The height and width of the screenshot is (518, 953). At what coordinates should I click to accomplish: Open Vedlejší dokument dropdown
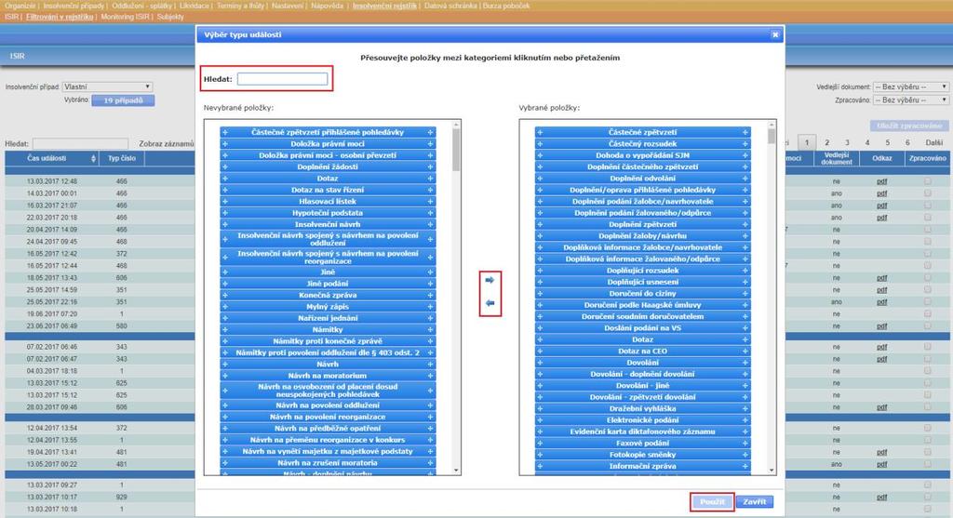click(910, 86)
